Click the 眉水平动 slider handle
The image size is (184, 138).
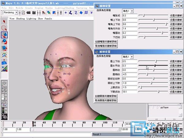(x=155, y=66)
